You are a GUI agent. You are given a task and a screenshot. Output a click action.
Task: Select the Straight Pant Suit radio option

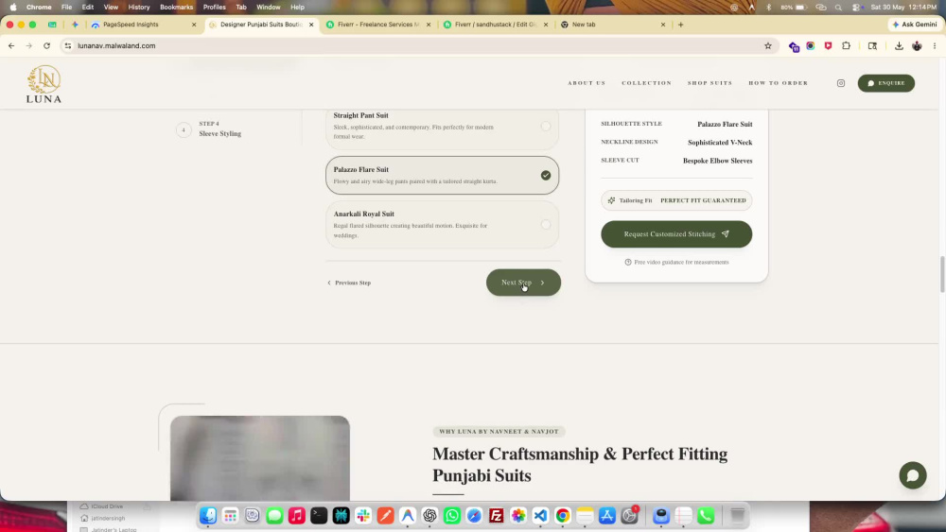coord(546,127)
